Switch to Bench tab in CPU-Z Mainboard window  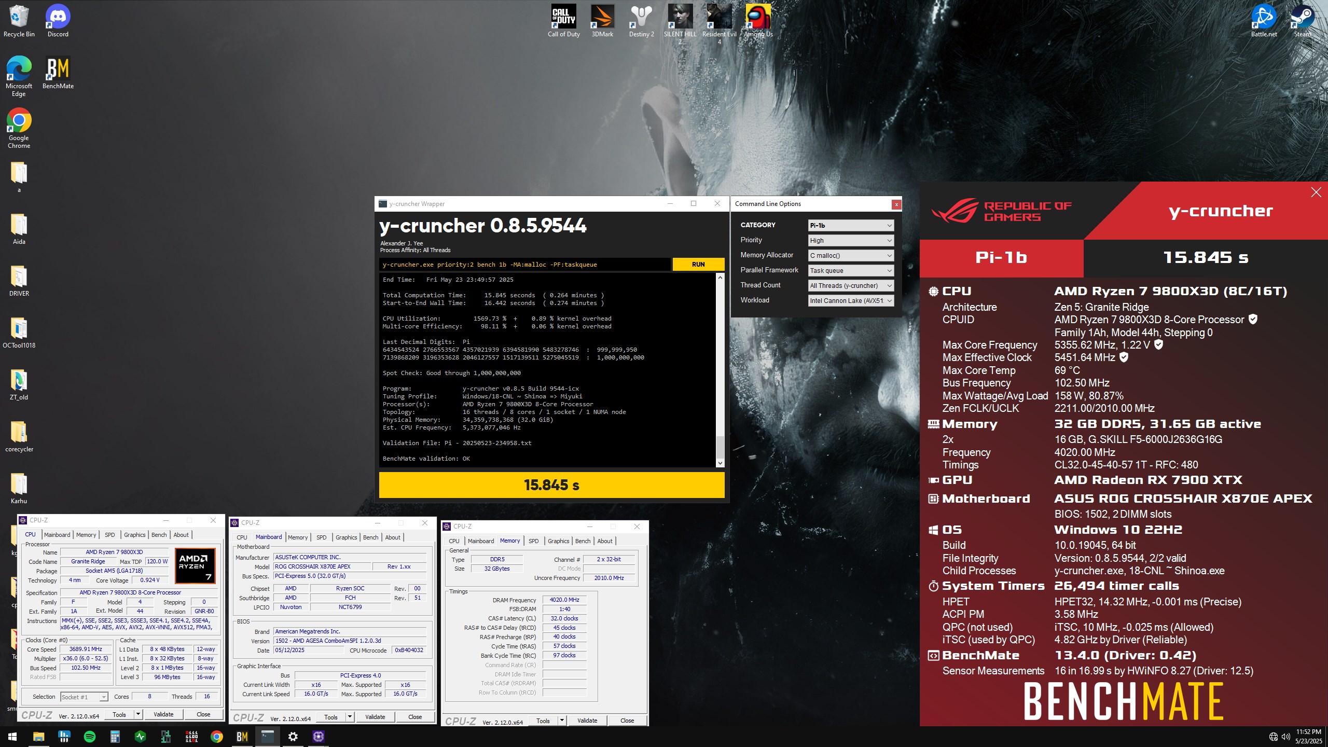[x=370, y=537]
